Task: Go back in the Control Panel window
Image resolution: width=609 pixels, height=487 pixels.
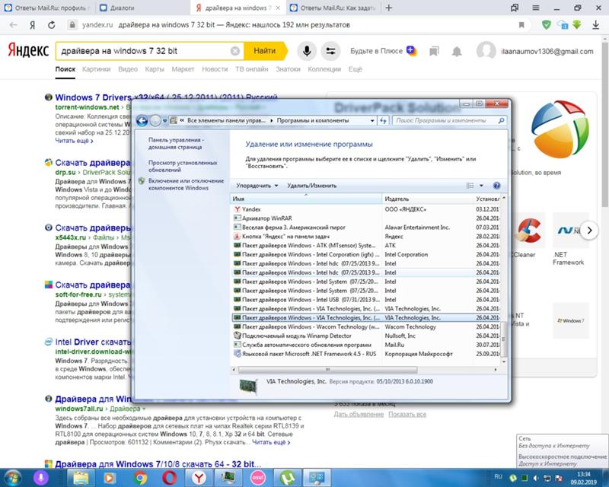Action: point(142,121)
